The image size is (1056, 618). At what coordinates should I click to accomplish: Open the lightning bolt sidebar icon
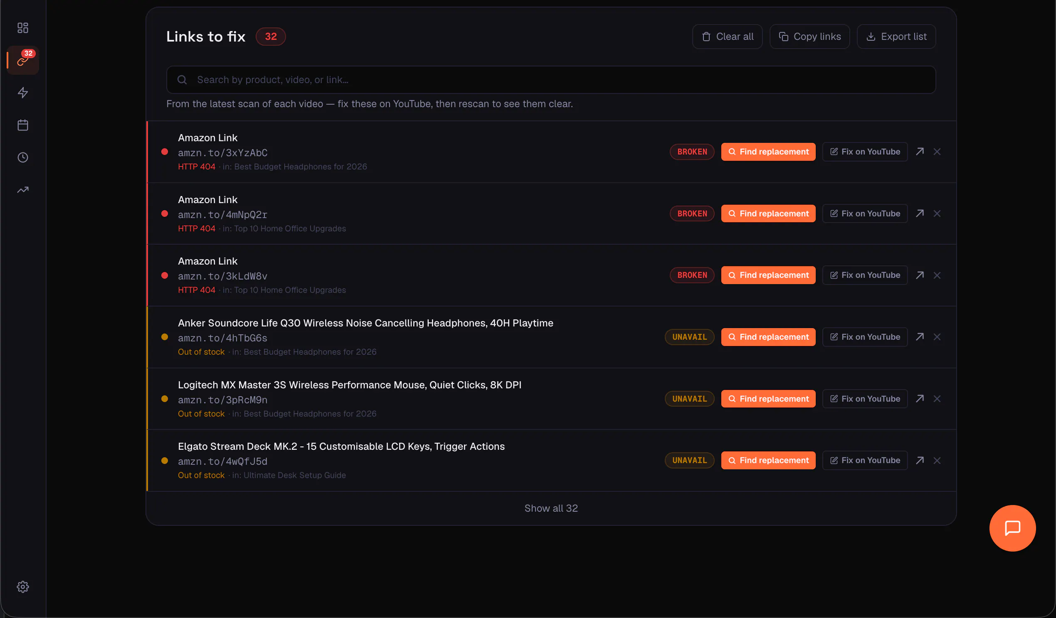coord(22,93)
